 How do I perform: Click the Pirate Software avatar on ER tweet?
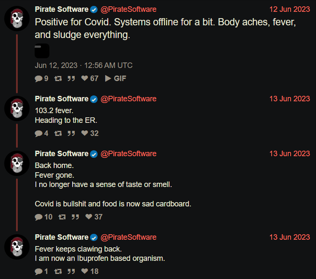tap(17, 108)
